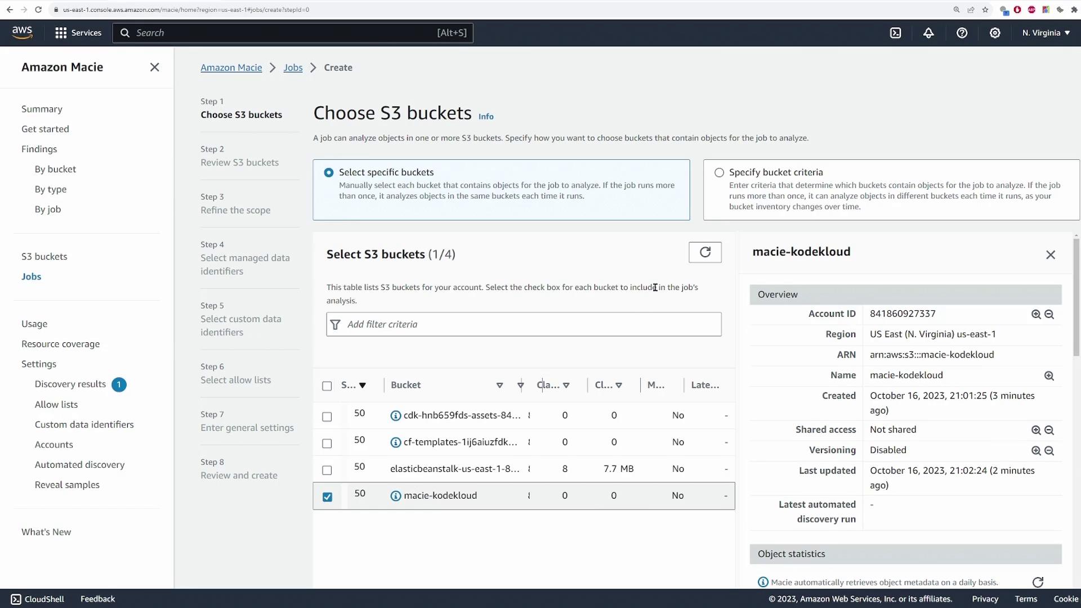Click the help question mark icon
Viewport: 1081px width, 608px height.
click(962, 33)
